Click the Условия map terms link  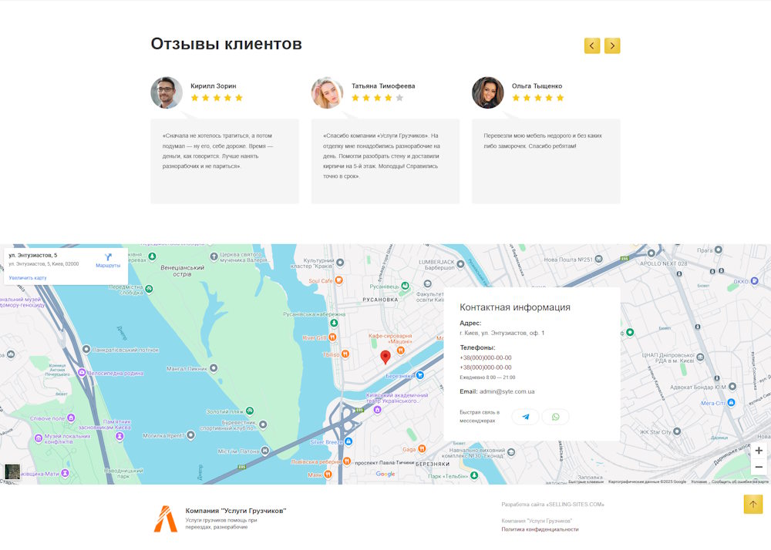[699, 481]
